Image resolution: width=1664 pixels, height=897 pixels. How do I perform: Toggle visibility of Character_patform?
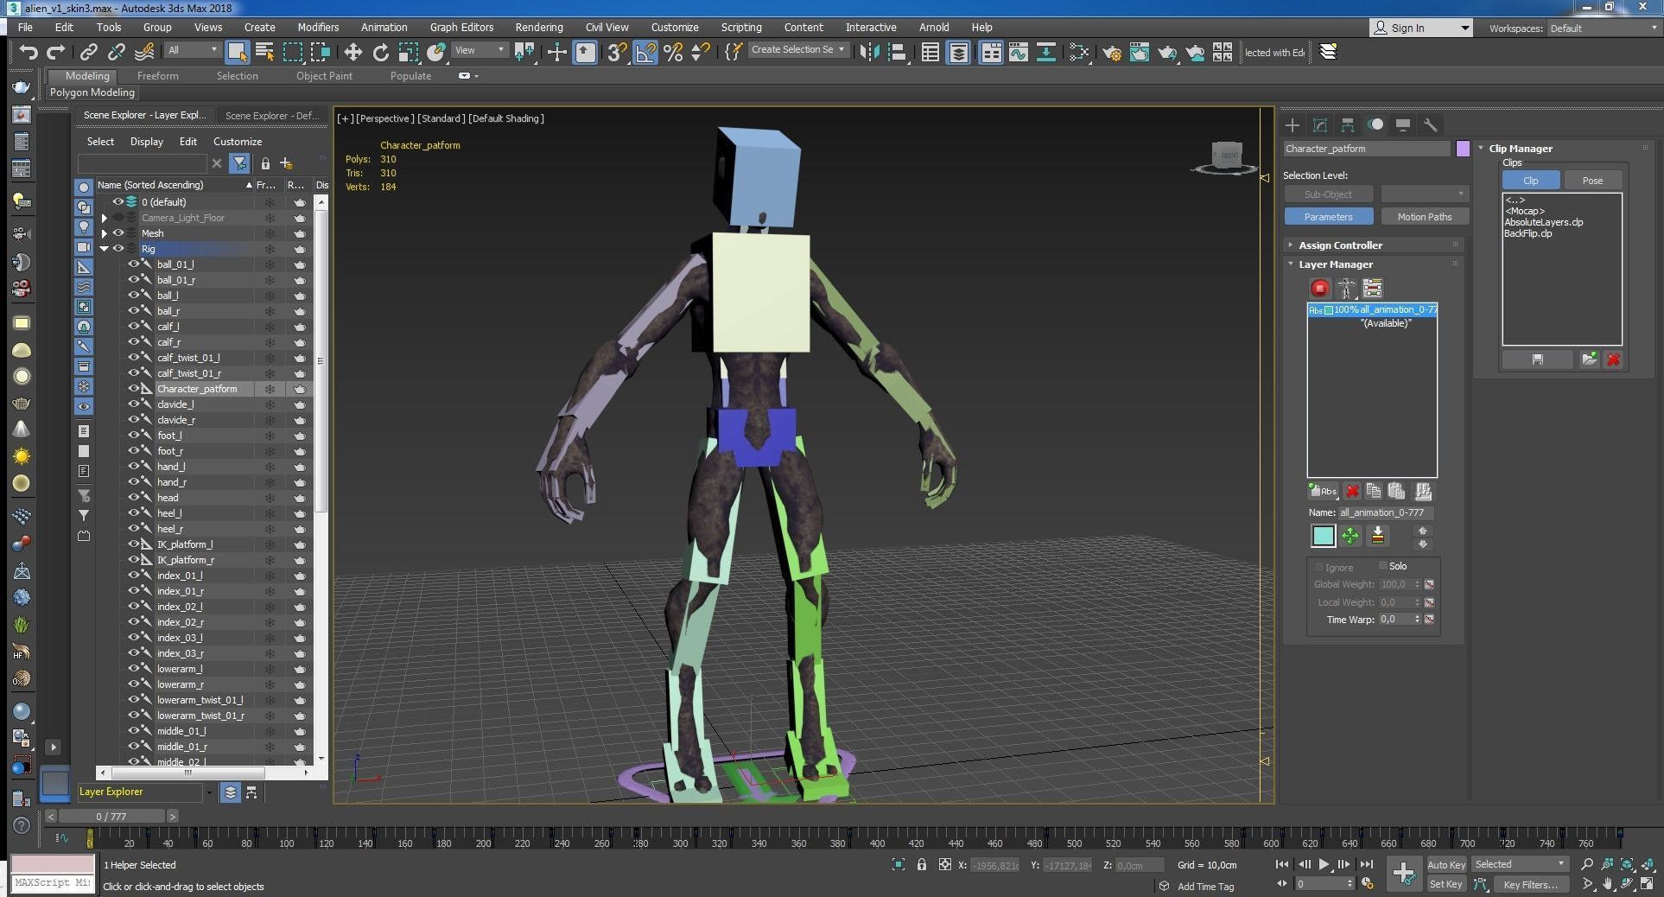[x=134, y=389]
